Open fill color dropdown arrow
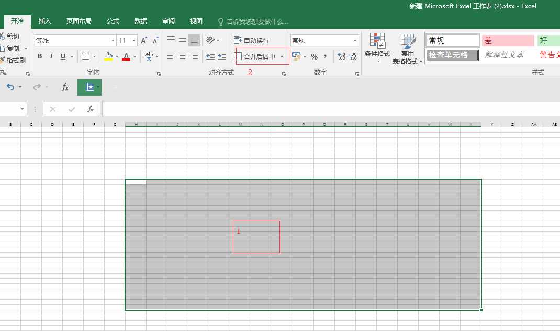560x331 pixels. pyautogui.click(x=117, y=57)
